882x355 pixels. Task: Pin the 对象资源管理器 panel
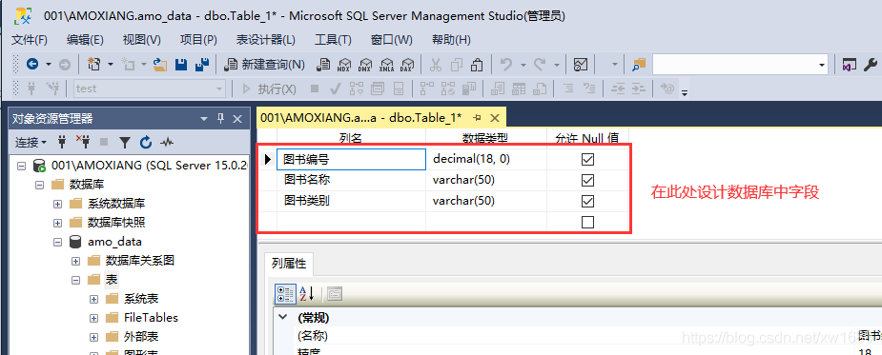(220, 119)
